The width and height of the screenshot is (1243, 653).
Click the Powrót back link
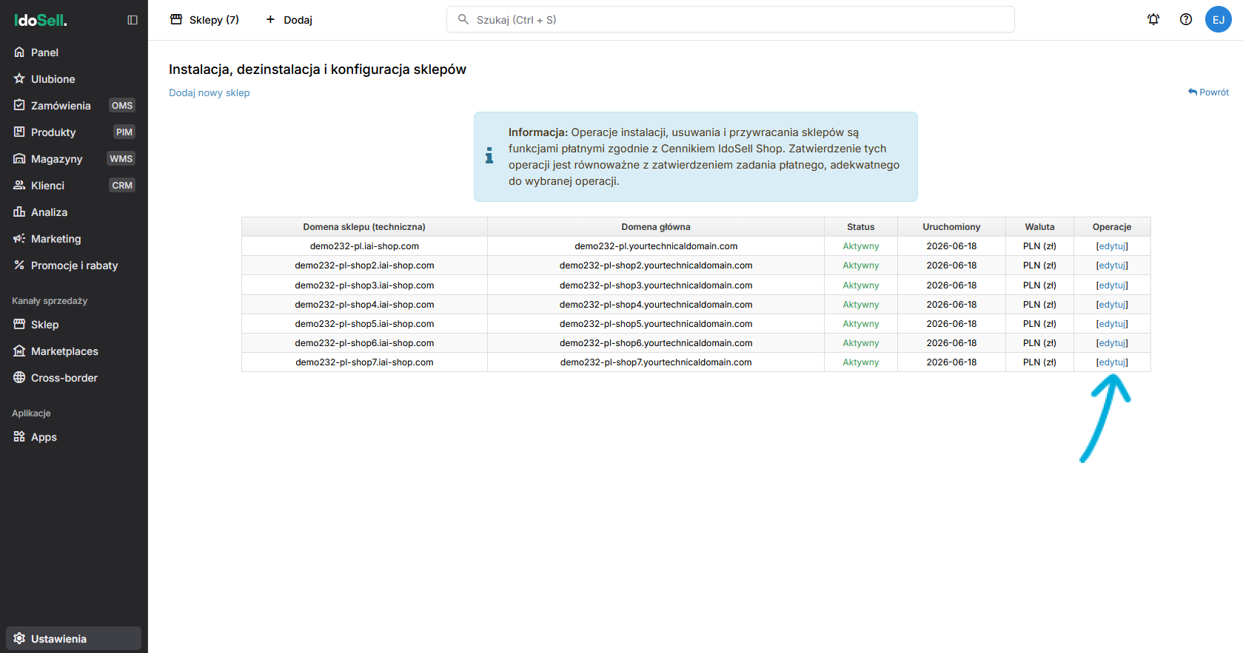(1208, 92)
